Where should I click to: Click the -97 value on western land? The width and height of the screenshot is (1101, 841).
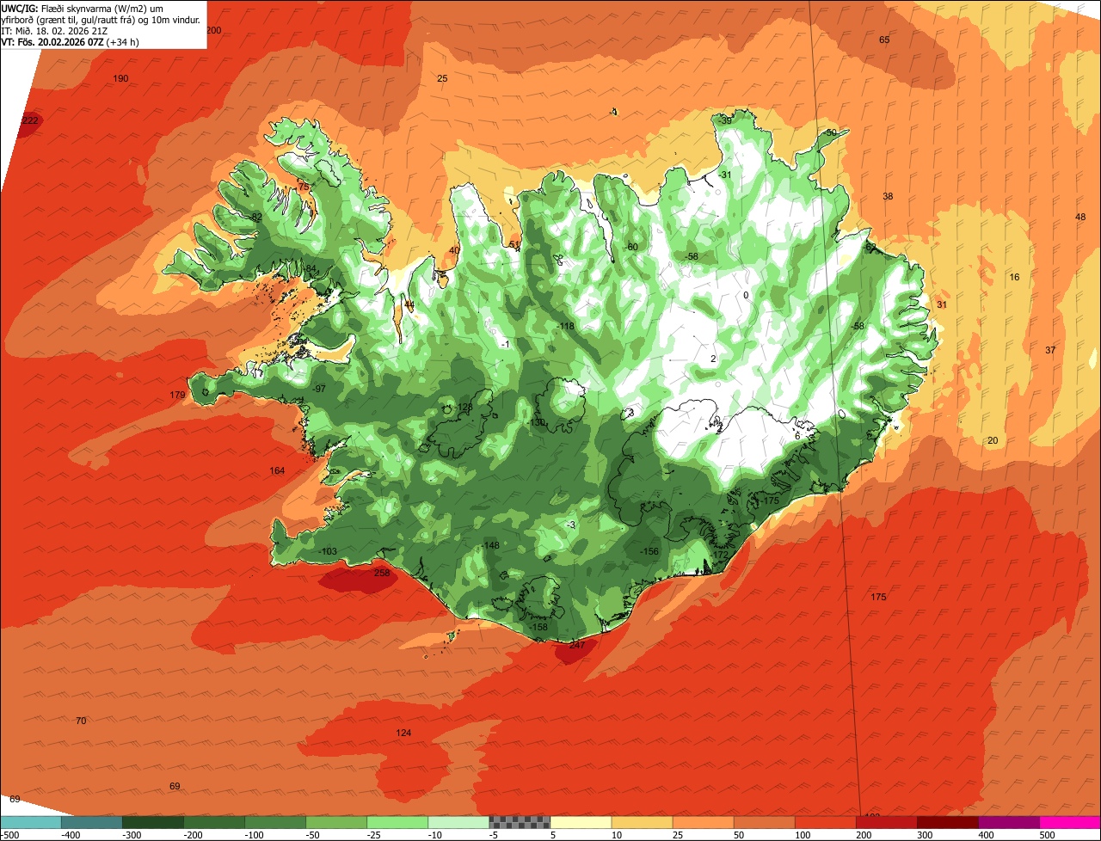pyautogui.click(x=319, y=390)
